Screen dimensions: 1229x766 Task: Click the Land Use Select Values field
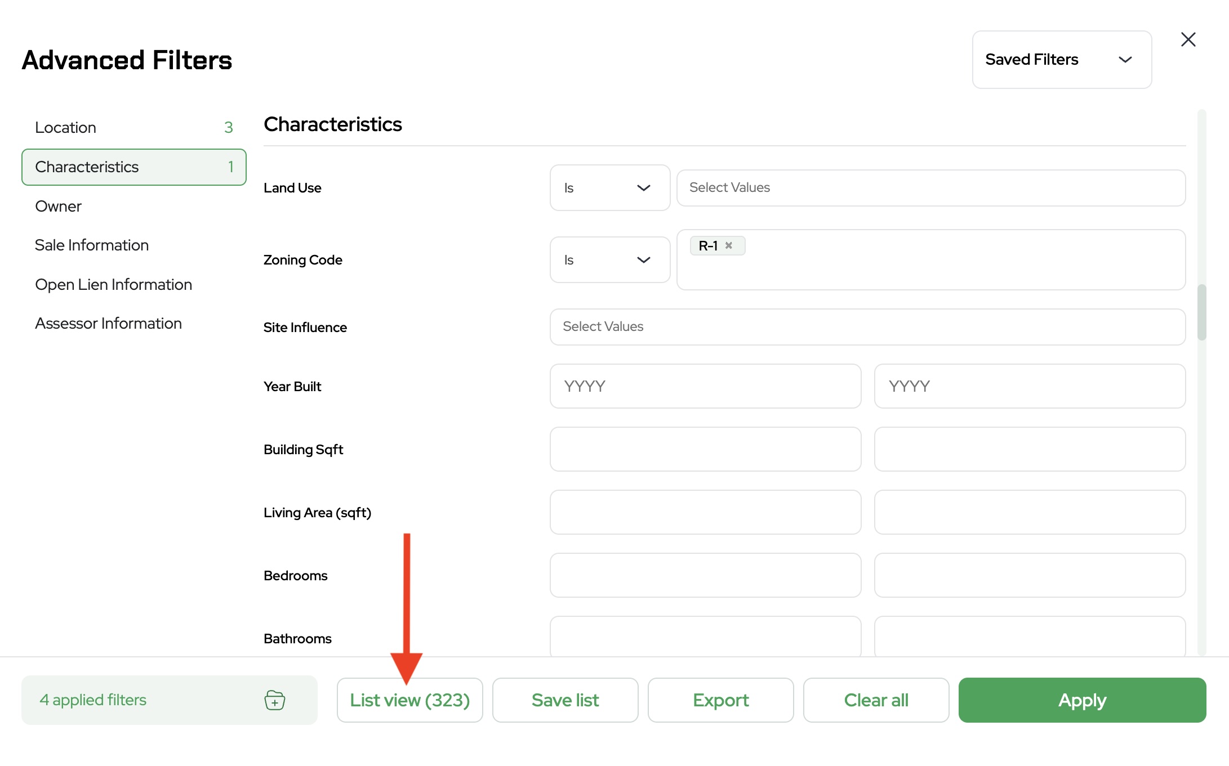[930, 188]
